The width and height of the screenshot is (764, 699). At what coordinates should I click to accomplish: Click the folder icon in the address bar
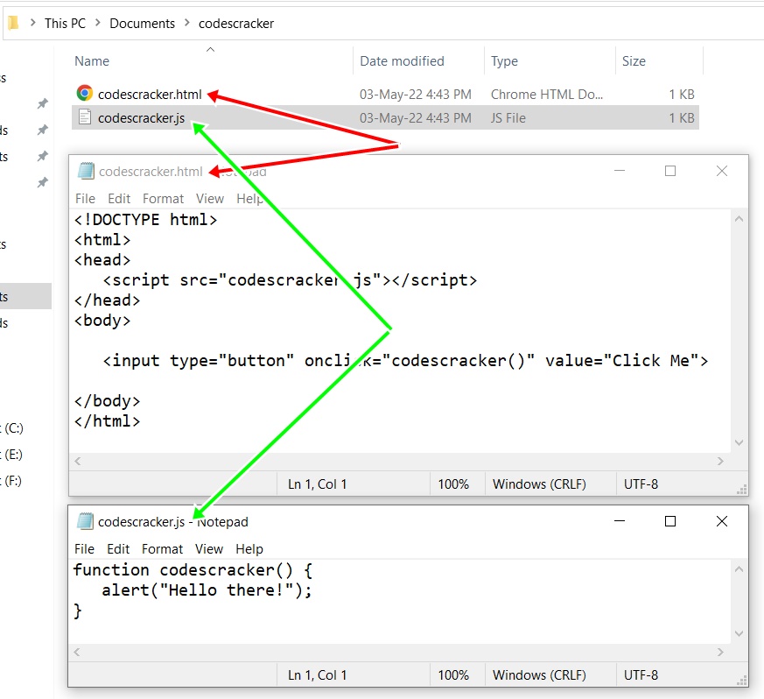11,23
